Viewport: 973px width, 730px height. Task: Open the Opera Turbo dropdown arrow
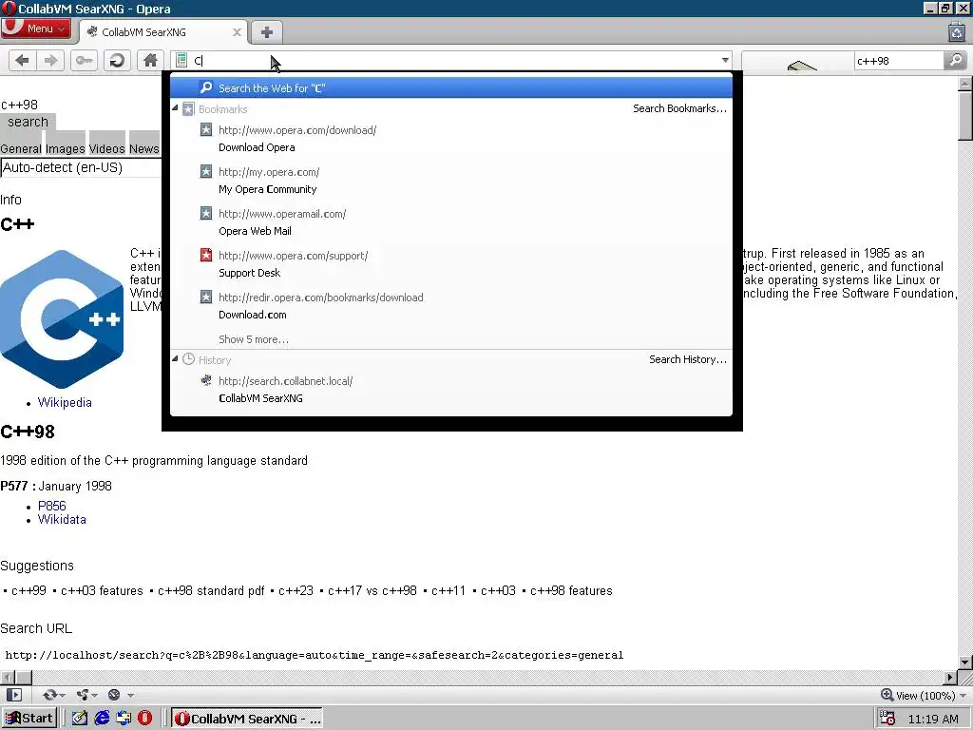(x=130, y=695)
